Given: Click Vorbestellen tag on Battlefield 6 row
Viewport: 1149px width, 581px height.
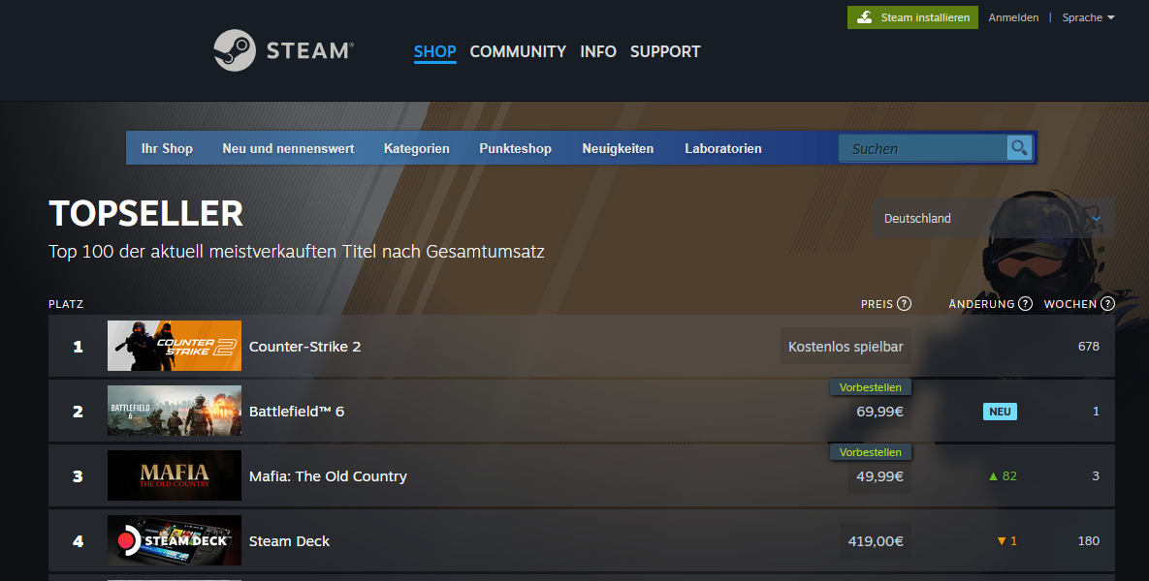Looking at the screenshot, I should [x=871, y=387].
